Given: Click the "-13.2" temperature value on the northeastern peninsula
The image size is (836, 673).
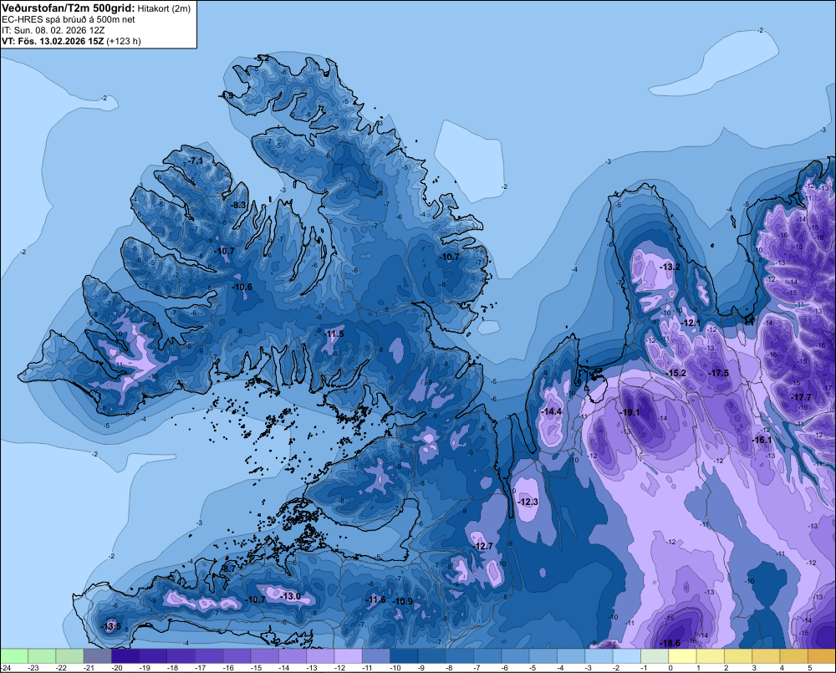Looking at the screenshot, I should coord(670,267).
